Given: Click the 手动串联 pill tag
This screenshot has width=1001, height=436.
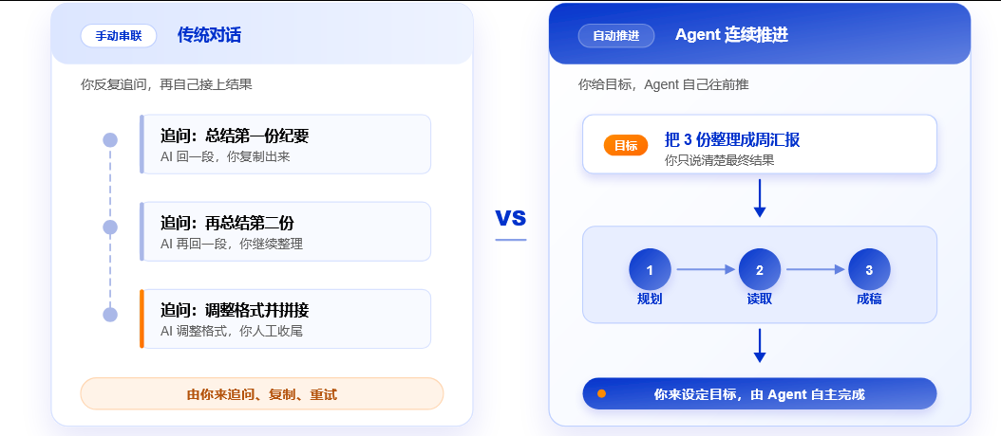Looking at the screenshot, I should click(x=119, y=36).
